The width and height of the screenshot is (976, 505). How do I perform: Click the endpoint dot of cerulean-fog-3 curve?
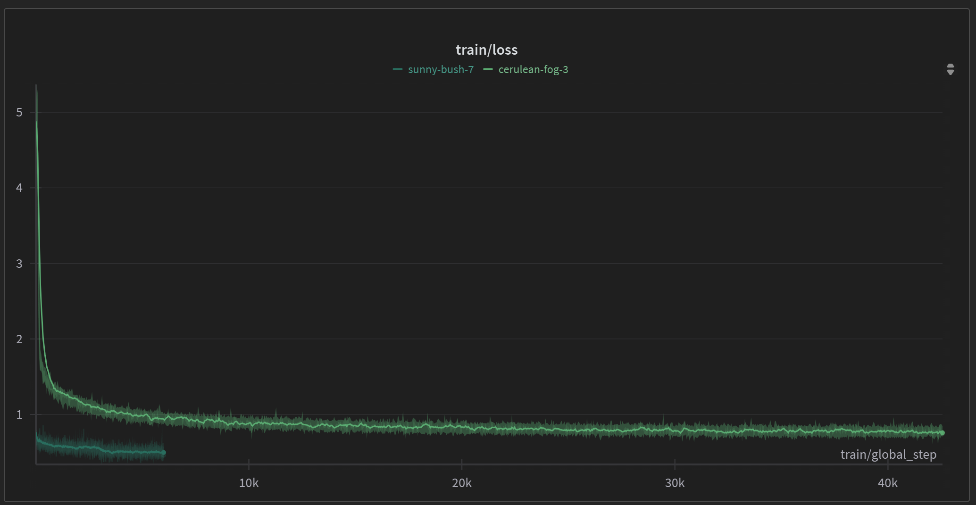pyautogui.click(x=942, y=433)
